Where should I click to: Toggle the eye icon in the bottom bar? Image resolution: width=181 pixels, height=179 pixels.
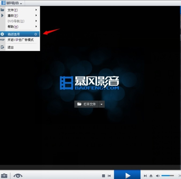(18, 176)
